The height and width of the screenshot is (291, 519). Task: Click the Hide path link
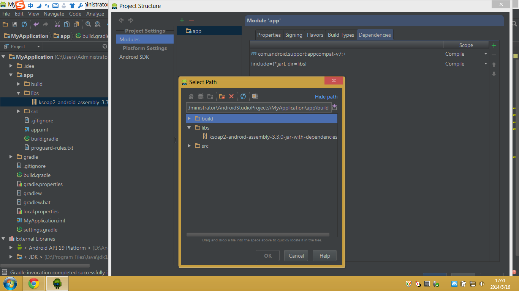click(326, 97)
